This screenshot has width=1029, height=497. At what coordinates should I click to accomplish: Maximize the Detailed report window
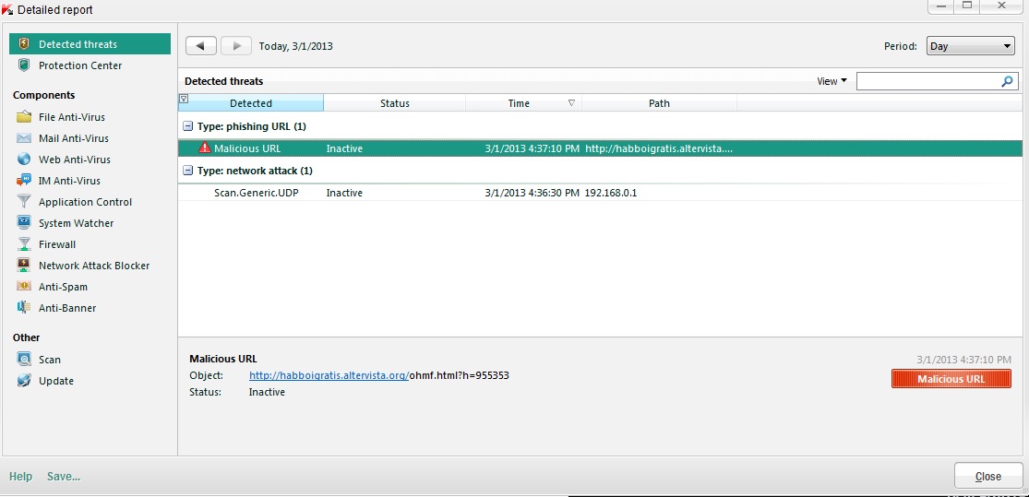click(966, 6)
